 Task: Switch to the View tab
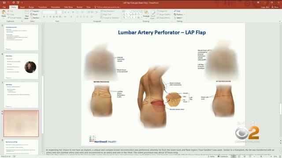point(88,7)
